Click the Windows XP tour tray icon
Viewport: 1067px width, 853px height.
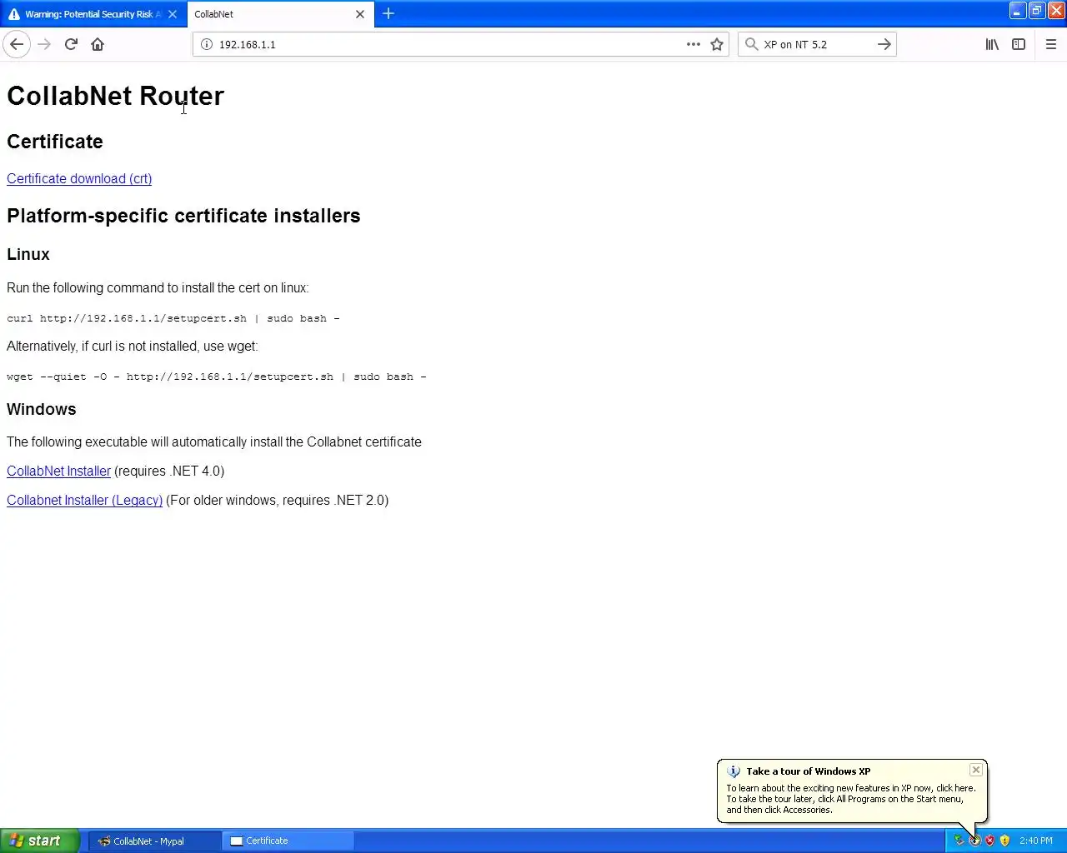[x=974, y=841]
